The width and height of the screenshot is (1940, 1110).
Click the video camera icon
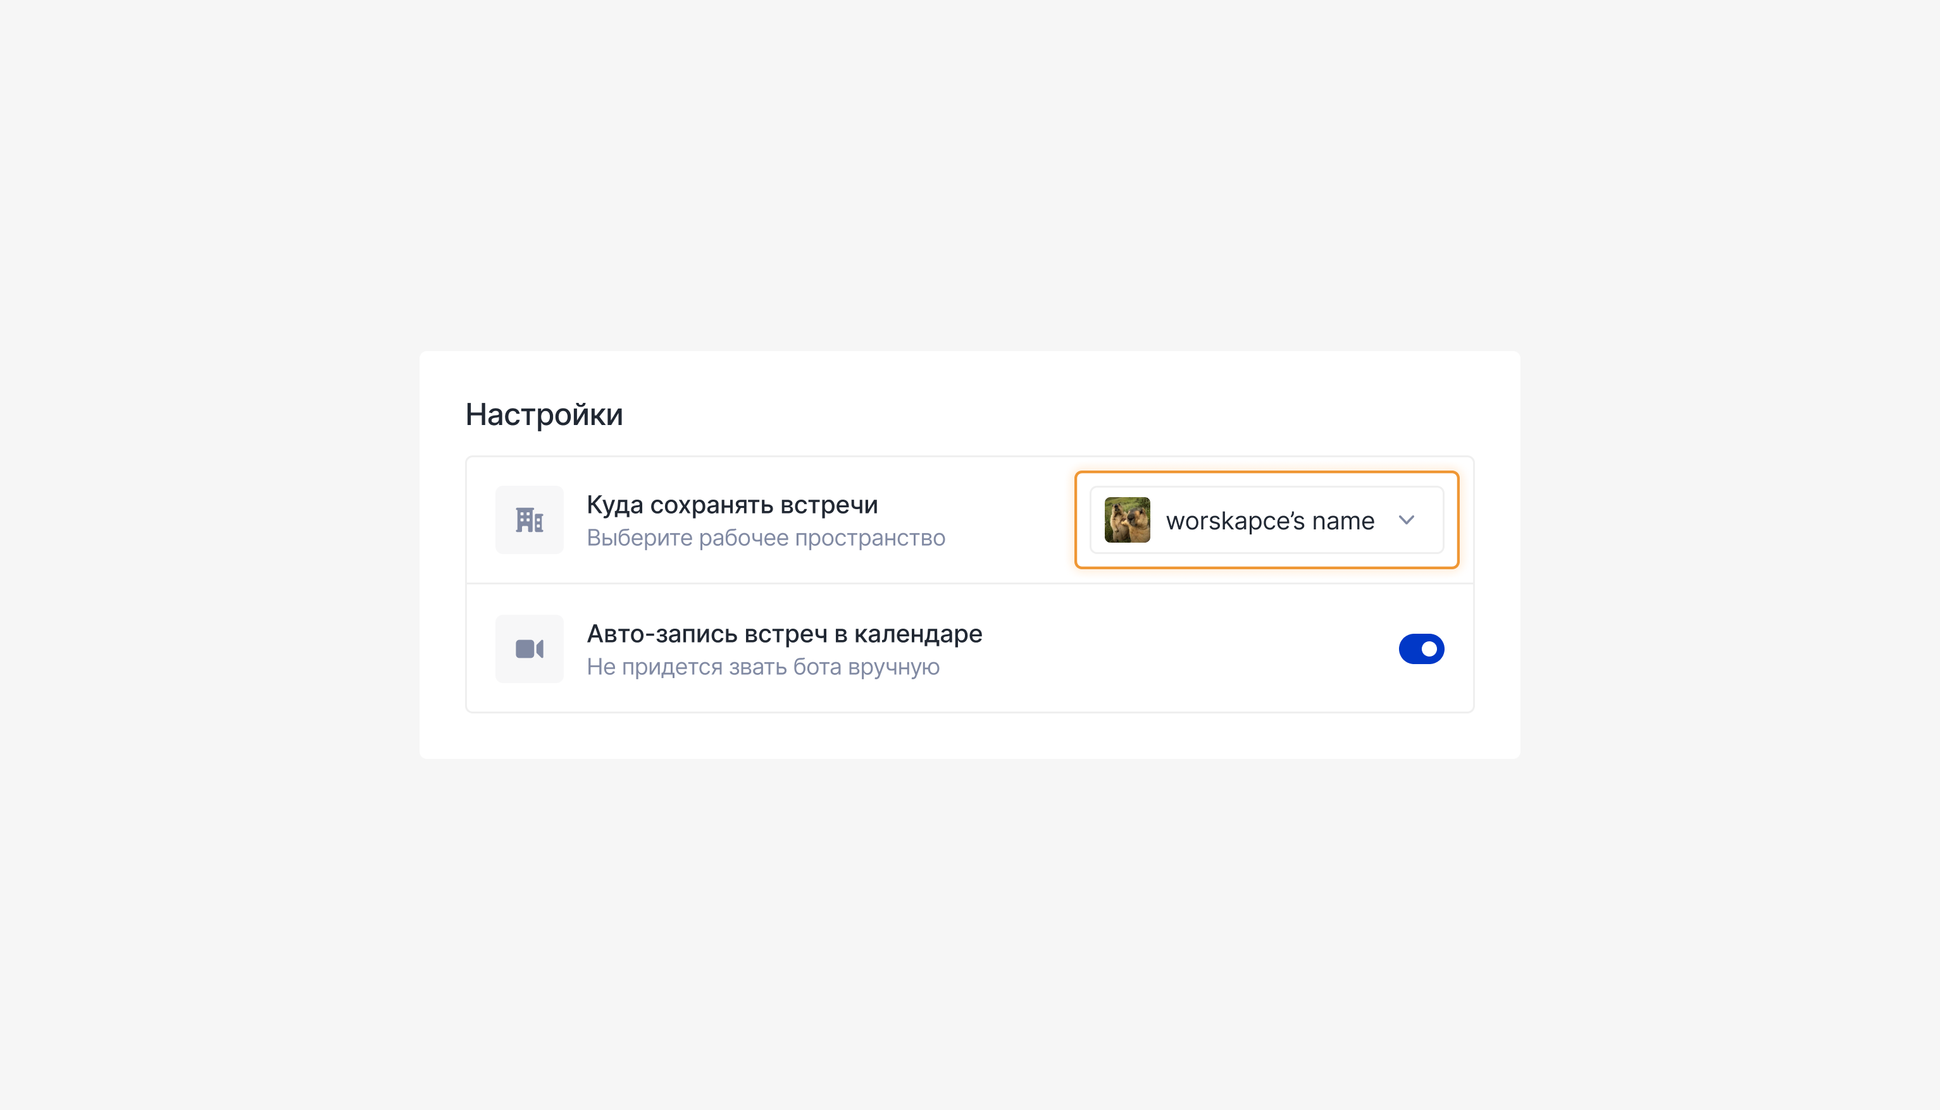[529, 649]
